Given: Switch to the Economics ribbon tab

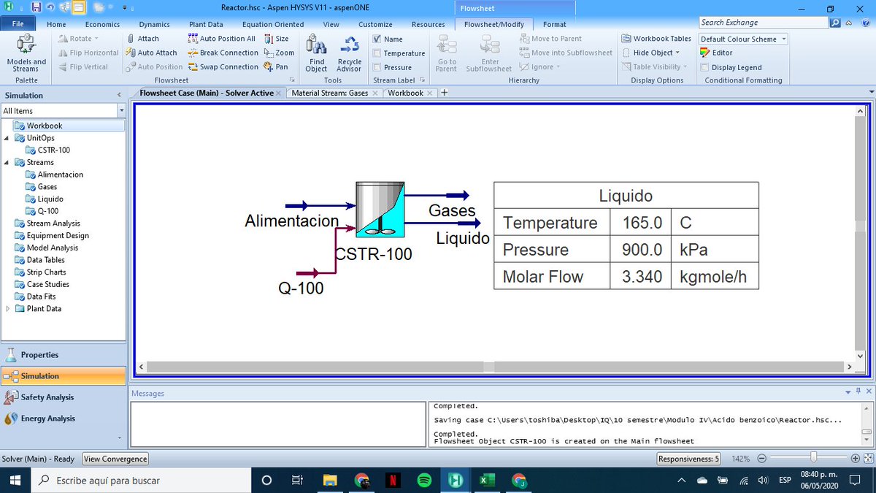Looking at the screenshot, I should (x=102, y=24).
